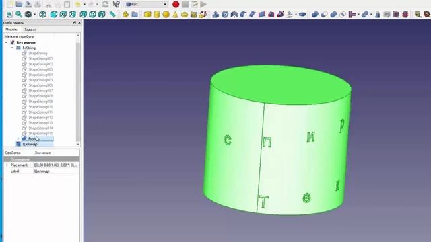
Task: Select the Fillet tool
Action: coord(243,14)
